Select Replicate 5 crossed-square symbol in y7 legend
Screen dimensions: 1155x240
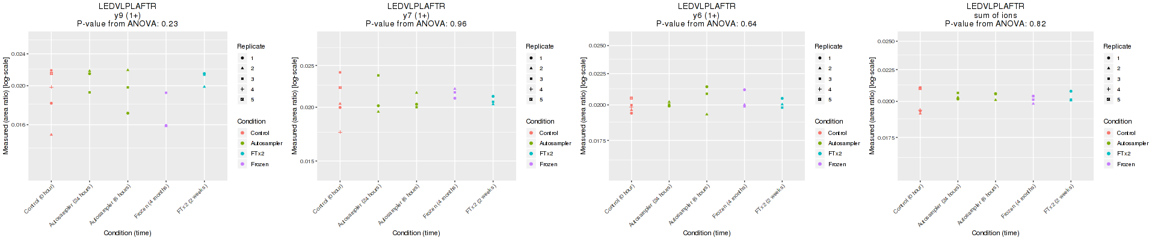tap(531, 100)
